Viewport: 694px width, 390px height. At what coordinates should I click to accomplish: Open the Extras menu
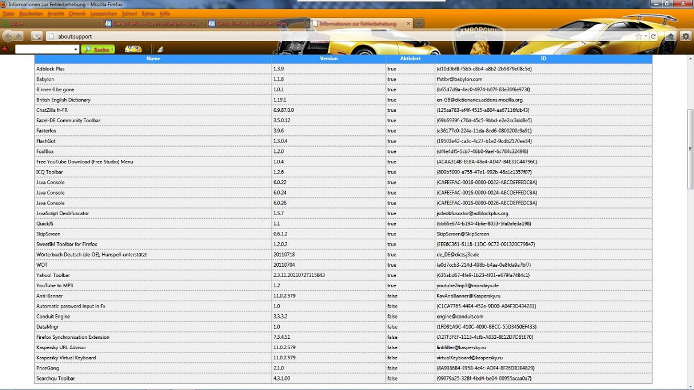coord(149,14)
